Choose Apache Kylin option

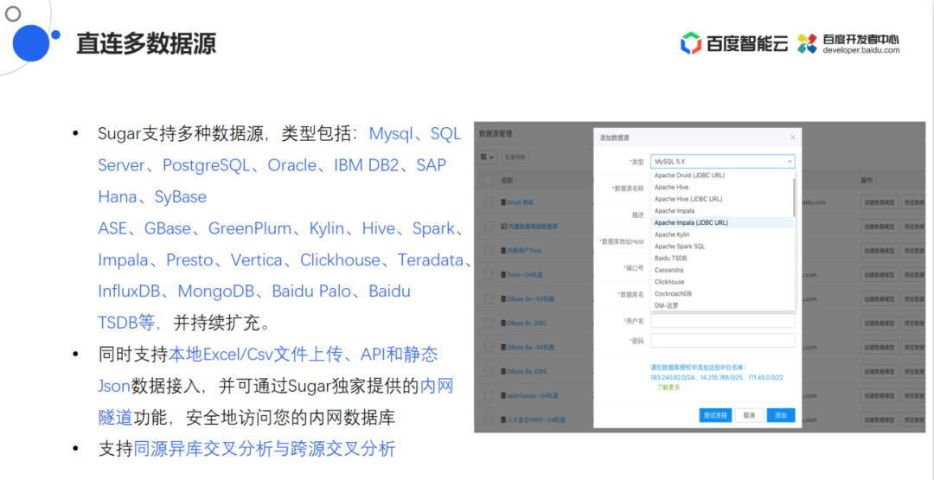pos(722,234)
